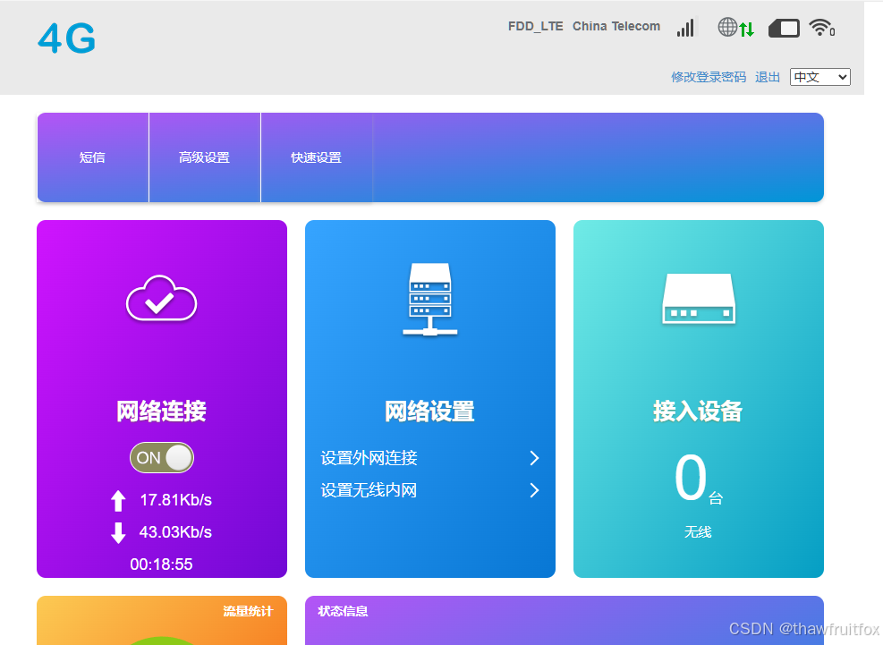Image resolution: width=883 pixels, height=645 pixels.
Task: Click the download speed arrow icon
Action: click(118, 532)
